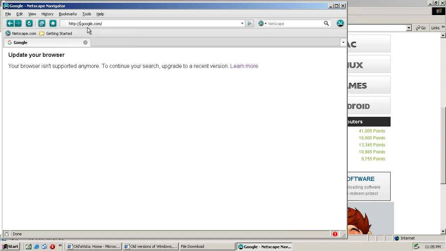Open the Internet Explorer address dropdown arrow
This screenshot has width=446, height=251.
point(409,28)
